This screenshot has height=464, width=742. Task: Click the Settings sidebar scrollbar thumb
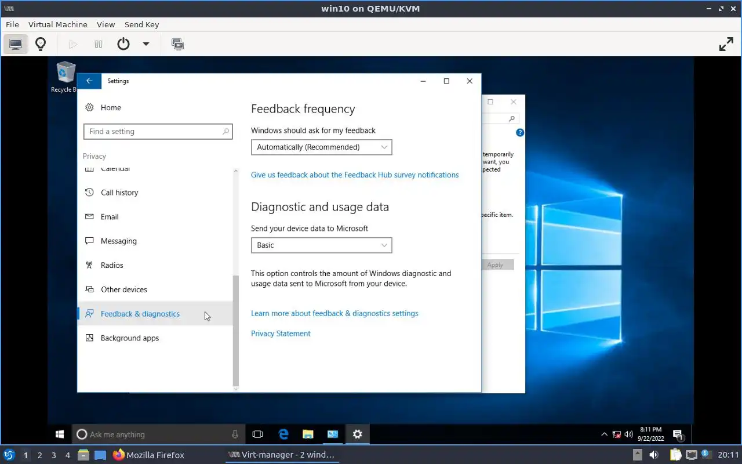point(235,331)
